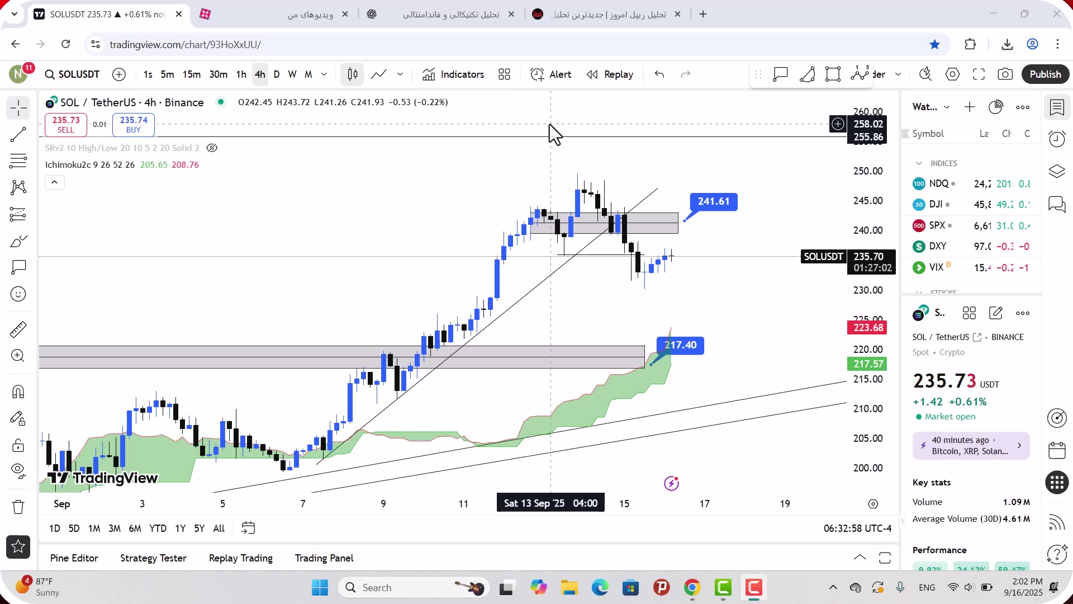
Task: Toggle hide all drawings eye icon
Action: 18,471
